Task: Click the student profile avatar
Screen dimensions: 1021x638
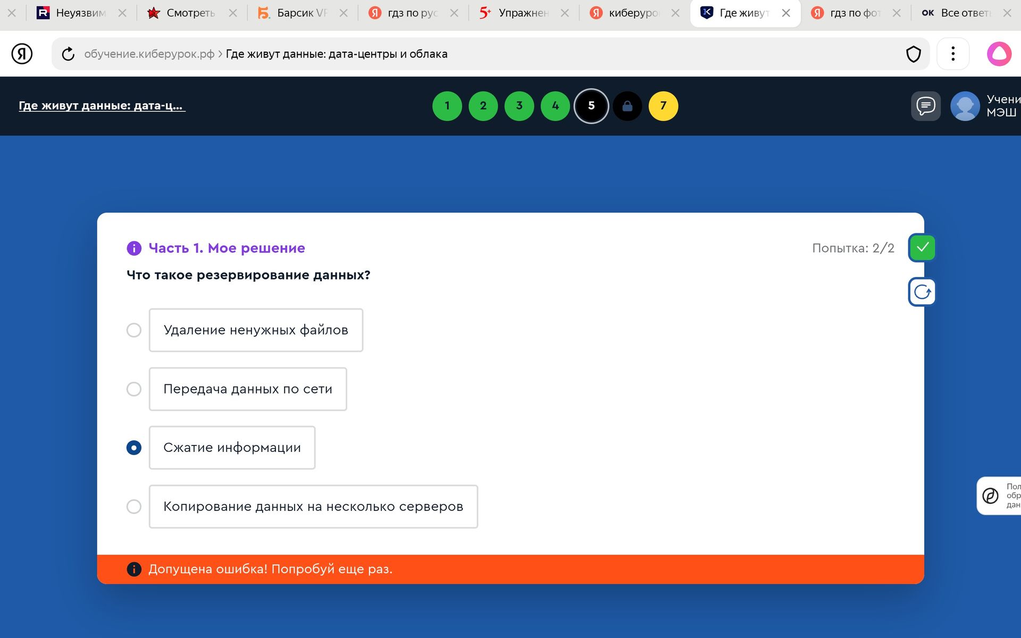Action: [965, 106]
